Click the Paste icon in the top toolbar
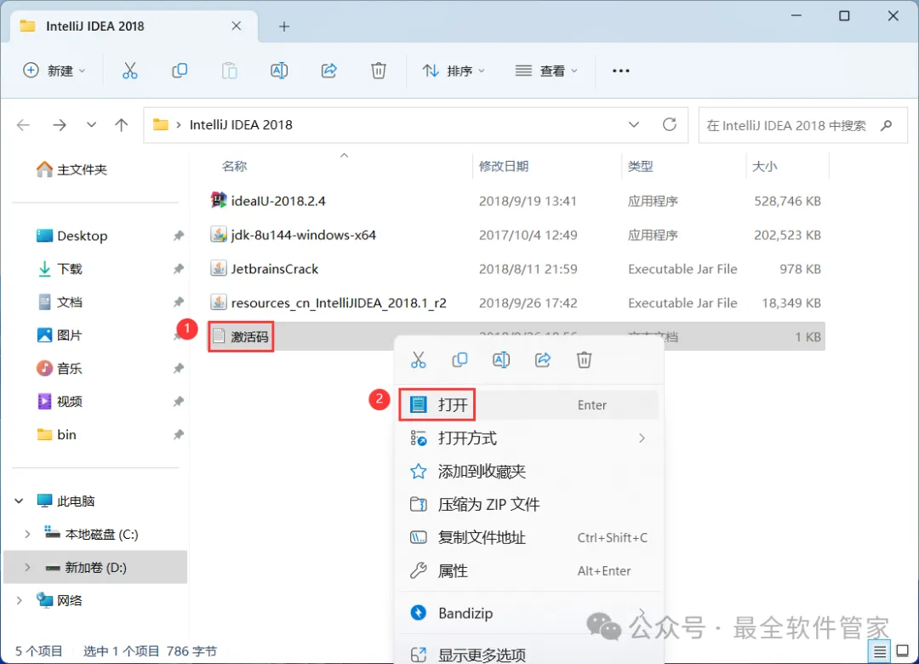The height and width of the screenshot is (664, 919). [x=229, y=71]
